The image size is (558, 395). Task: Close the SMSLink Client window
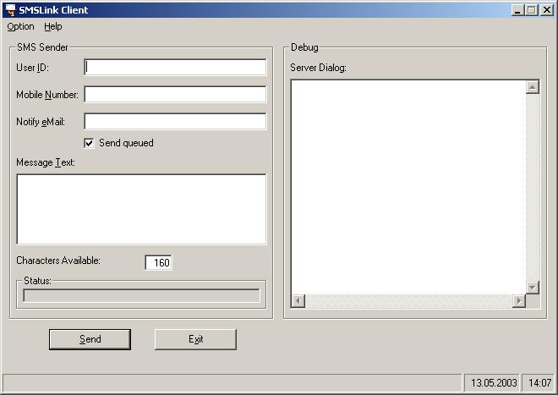pos(547,10)
